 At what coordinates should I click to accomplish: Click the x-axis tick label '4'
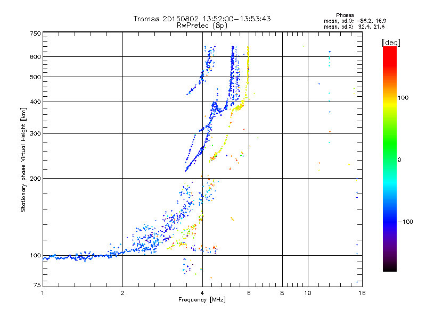202,293
